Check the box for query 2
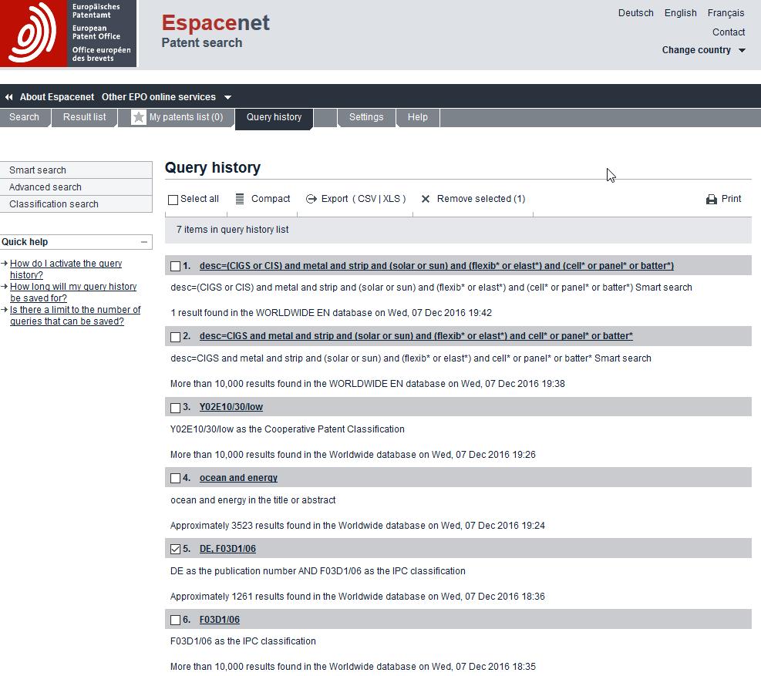761x676 pixels. (175, 336)
